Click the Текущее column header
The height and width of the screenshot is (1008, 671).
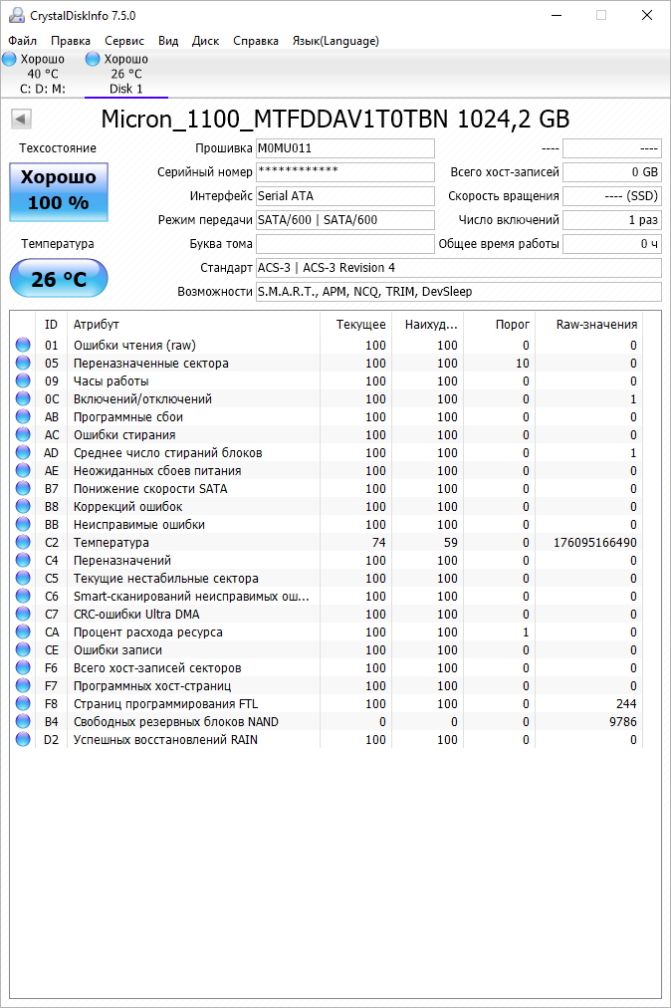coord(355,325)
